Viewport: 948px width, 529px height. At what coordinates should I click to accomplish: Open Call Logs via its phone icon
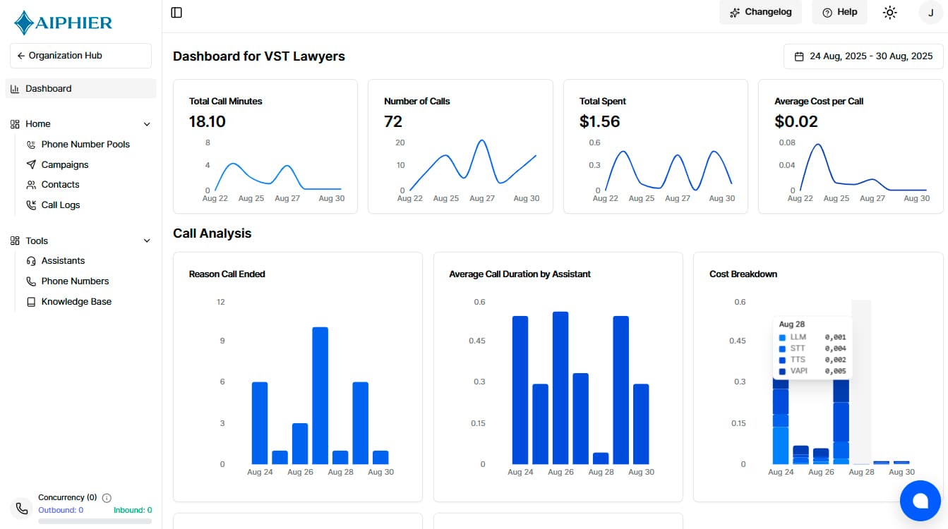pos(30,205)
